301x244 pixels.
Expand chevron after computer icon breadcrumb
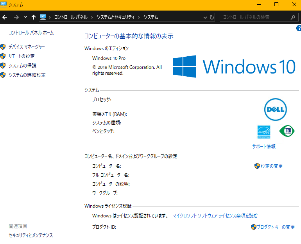tap(50, 18)
